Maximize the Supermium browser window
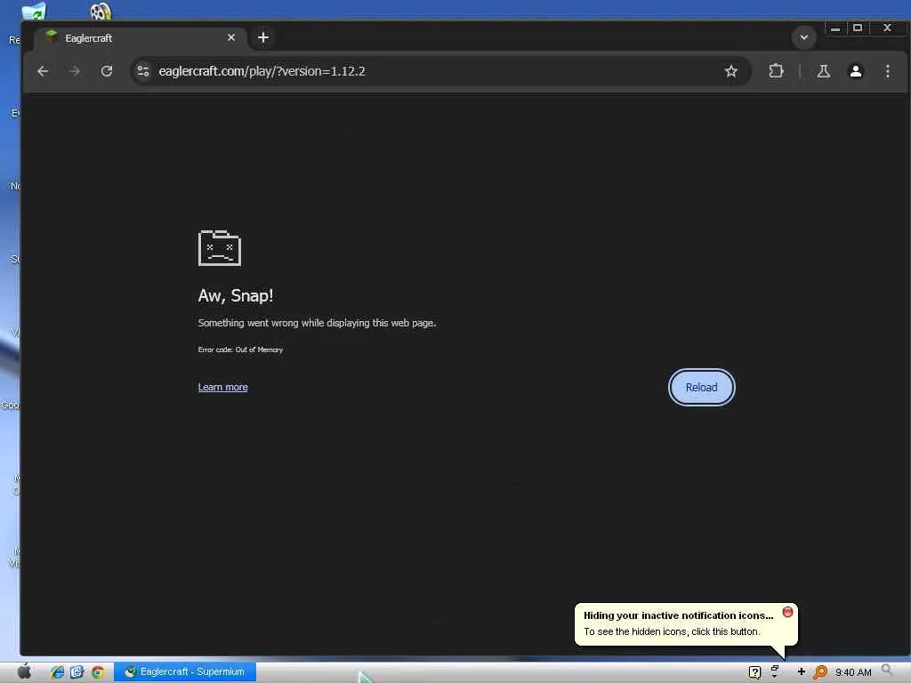Viewport: 911px width, 683px height. point(857,28)
